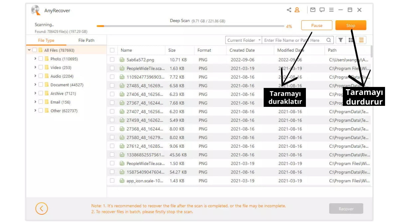Tick the Photo category checkbox
The image size is (399, 224).
coord(41,59)
